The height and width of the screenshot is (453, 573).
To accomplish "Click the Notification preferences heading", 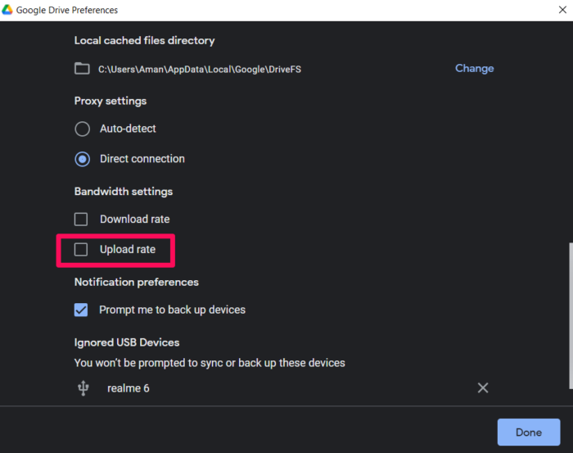I will point(137,282).
